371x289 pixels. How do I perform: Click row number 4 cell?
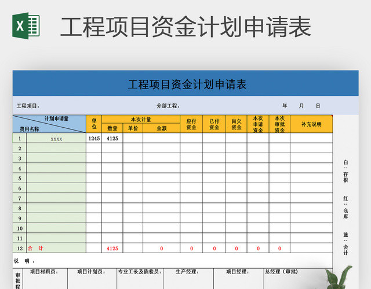pos(20,168)
